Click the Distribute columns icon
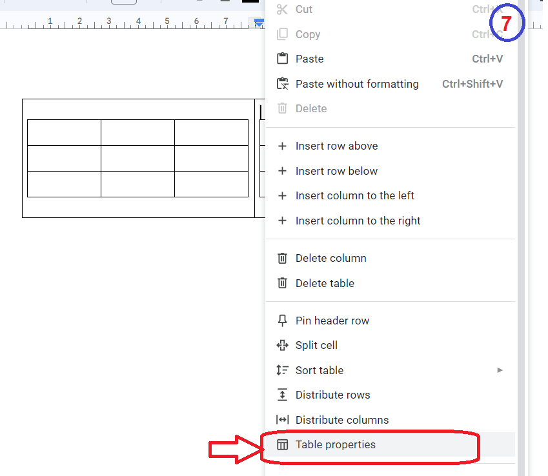548x476 pixels. (x=282, y=420)
